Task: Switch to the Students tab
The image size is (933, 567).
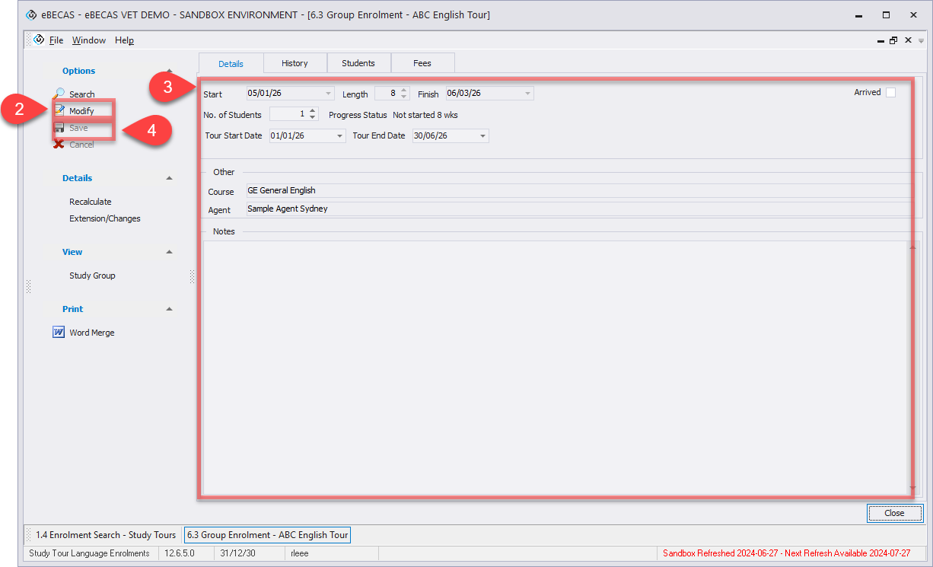Action: point(358,63)
